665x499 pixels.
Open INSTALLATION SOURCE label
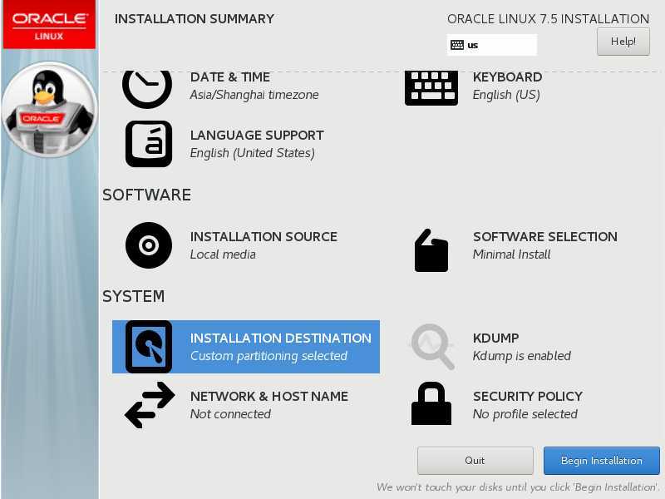[x=264, y=237]
